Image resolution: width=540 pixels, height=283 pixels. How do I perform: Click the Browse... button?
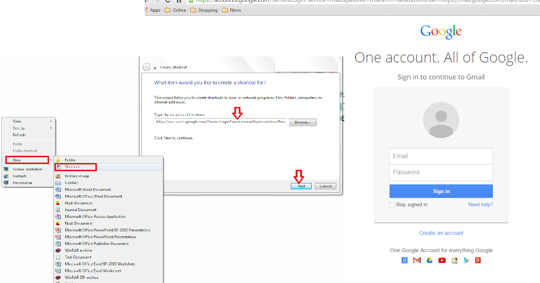coord(302,122)
